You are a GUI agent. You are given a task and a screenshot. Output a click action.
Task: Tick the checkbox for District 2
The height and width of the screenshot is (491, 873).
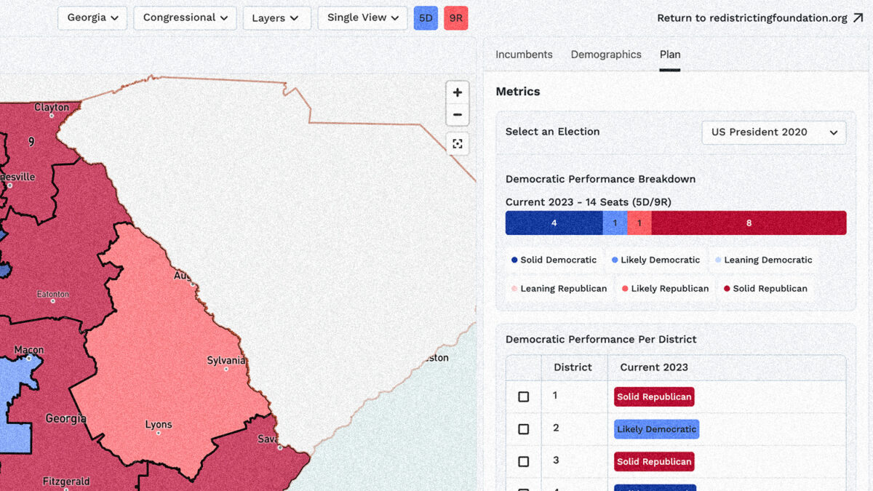(523, 429)
